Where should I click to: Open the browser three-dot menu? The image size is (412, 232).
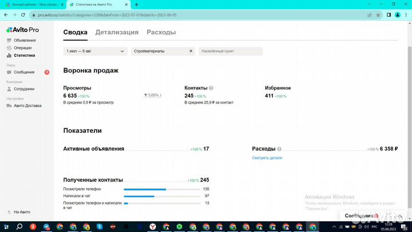point(406,15)
